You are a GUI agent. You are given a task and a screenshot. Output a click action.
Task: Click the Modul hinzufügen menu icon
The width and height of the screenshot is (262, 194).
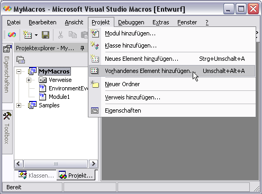[95, 33]
